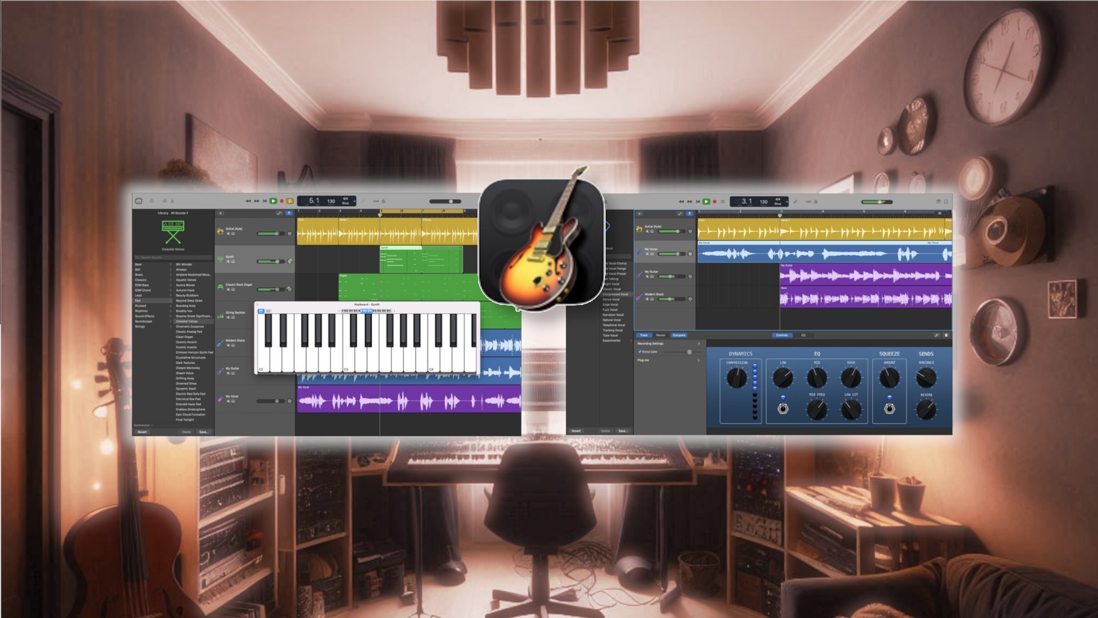Flip the EQ on/off toggle switch

783,408
